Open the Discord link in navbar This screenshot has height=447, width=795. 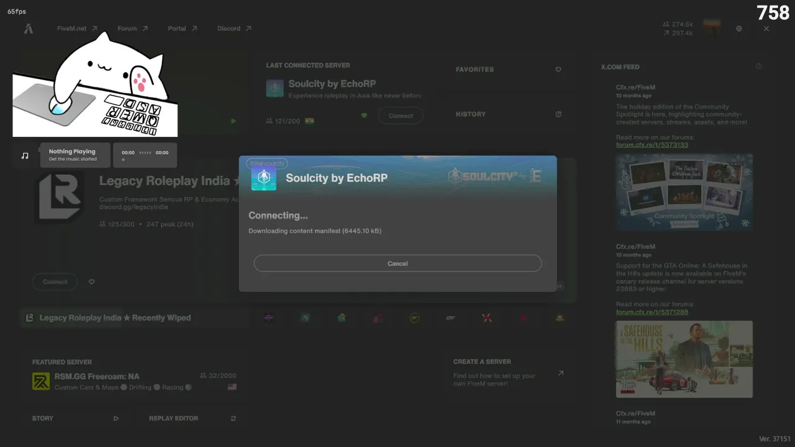(x=234, y=29)
